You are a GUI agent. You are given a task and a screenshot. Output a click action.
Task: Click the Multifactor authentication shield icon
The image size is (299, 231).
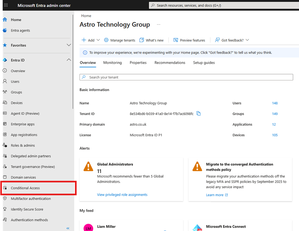coord(5,199)
